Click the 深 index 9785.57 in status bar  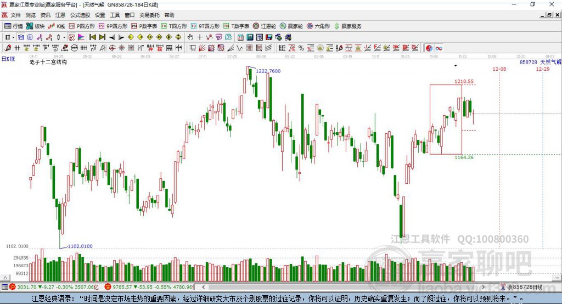122,287
